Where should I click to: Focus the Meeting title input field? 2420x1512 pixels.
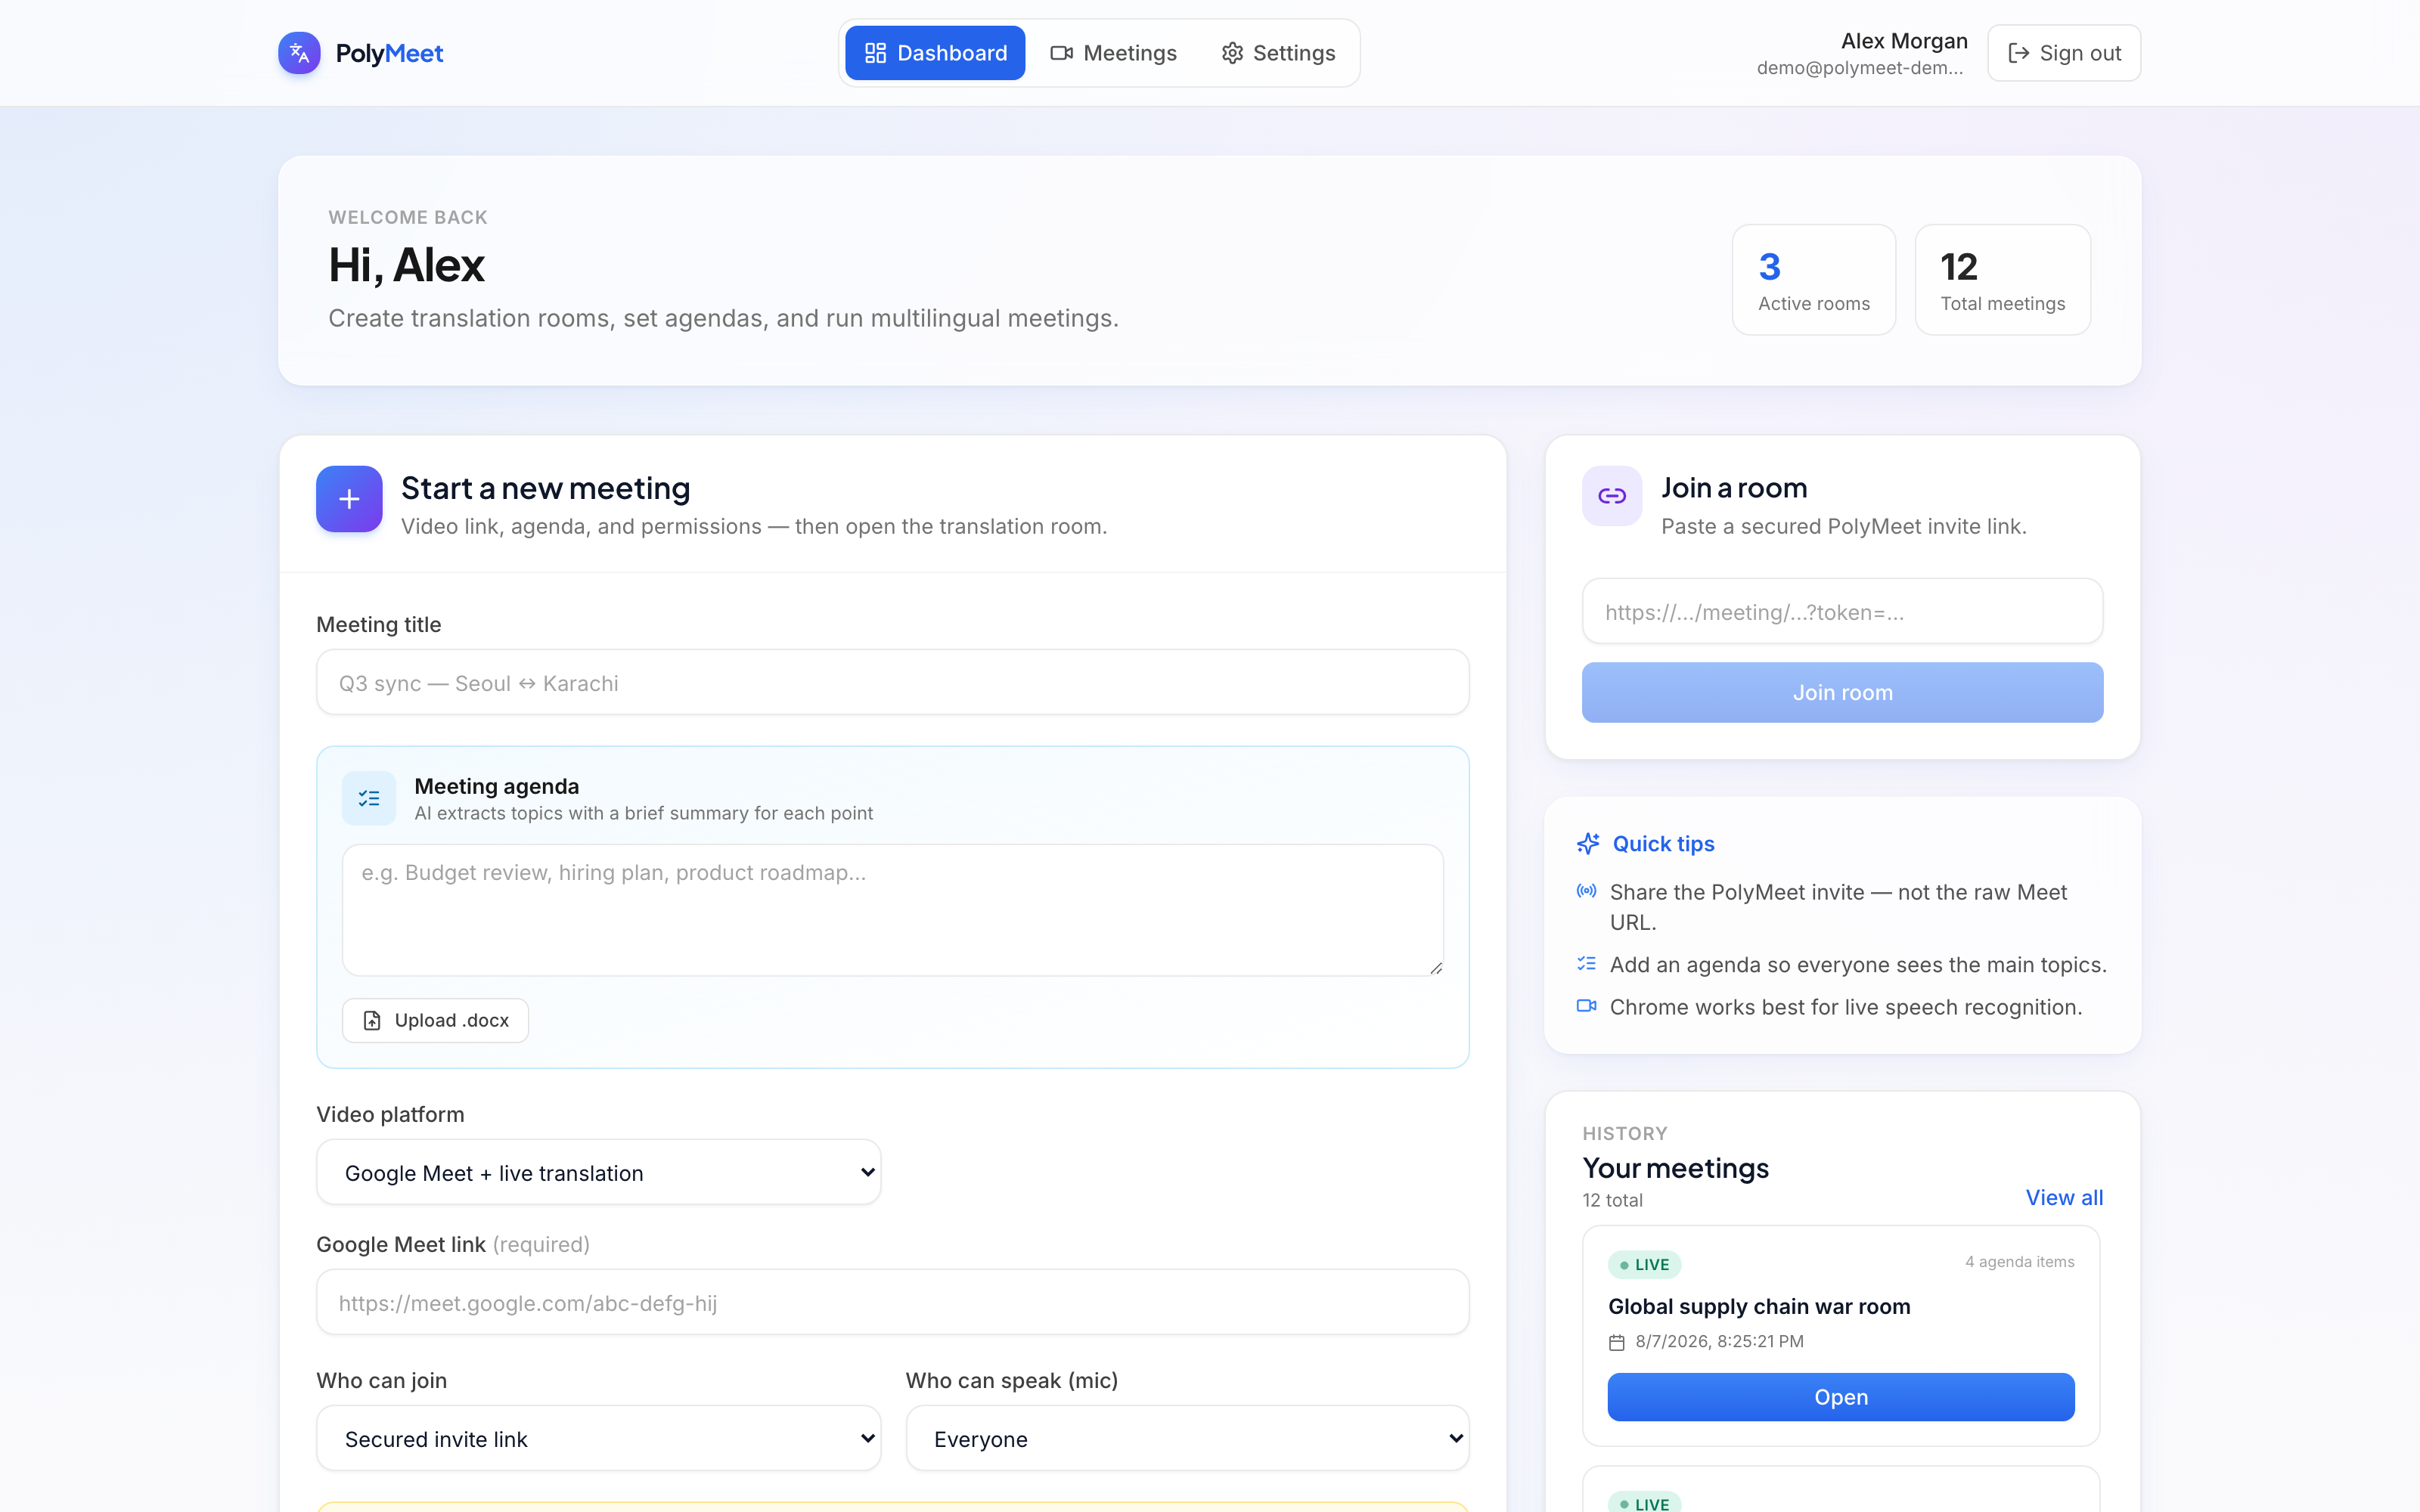pos(892,682)
